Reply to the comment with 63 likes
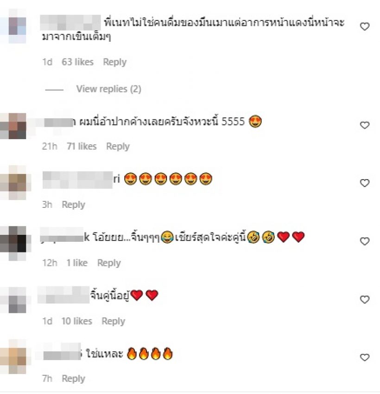380x394 pixels. point(115,62)
